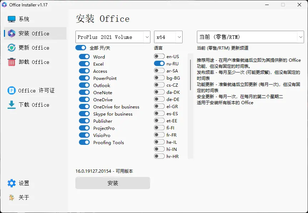
Task: Open the ProPlus 2021 Volume edition dropdown
Action: pos(113,37)
